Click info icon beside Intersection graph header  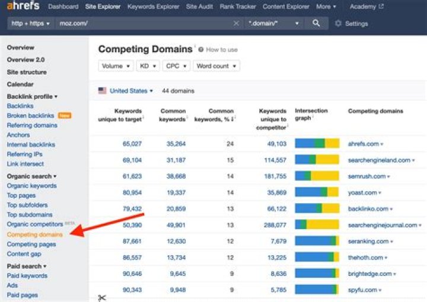[314, 117]
